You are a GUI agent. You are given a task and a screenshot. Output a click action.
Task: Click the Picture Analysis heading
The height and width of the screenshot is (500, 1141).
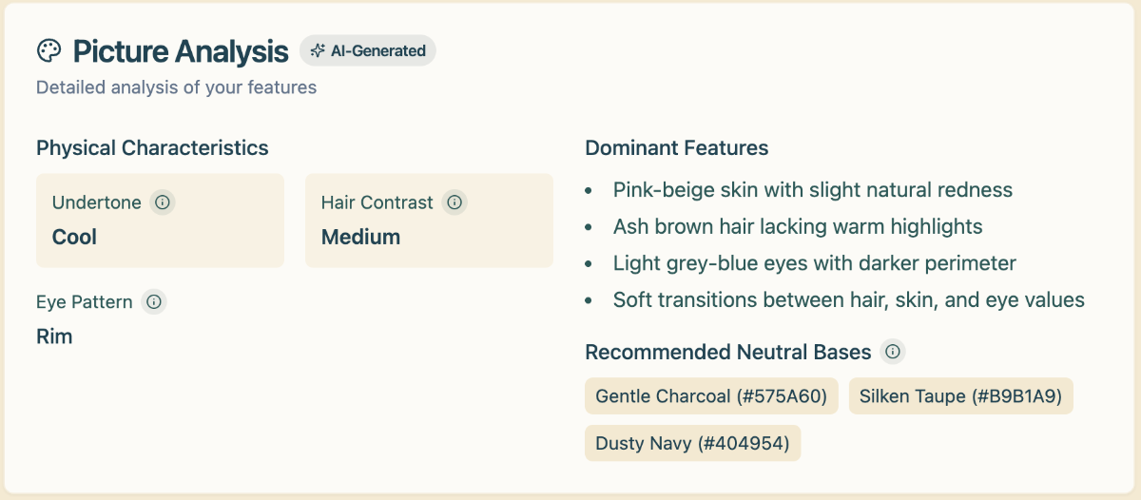click(x=181, y=50)
